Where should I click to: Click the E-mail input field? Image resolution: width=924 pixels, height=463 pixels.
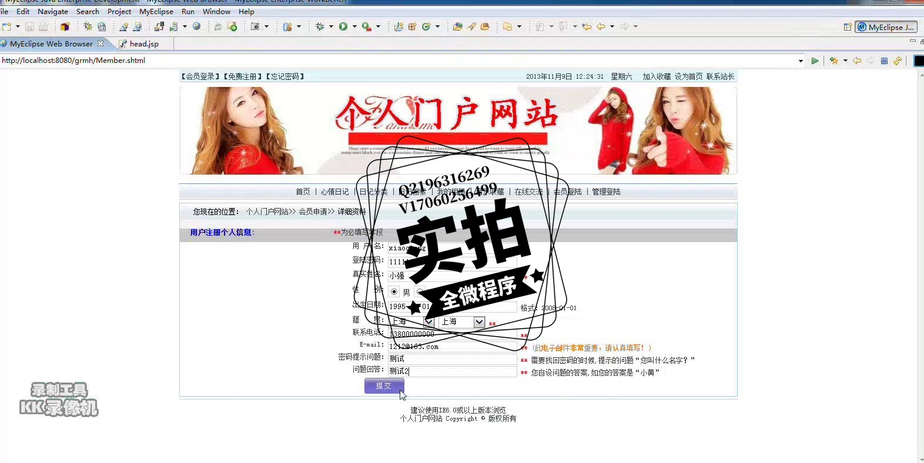(x=452, y=347)
